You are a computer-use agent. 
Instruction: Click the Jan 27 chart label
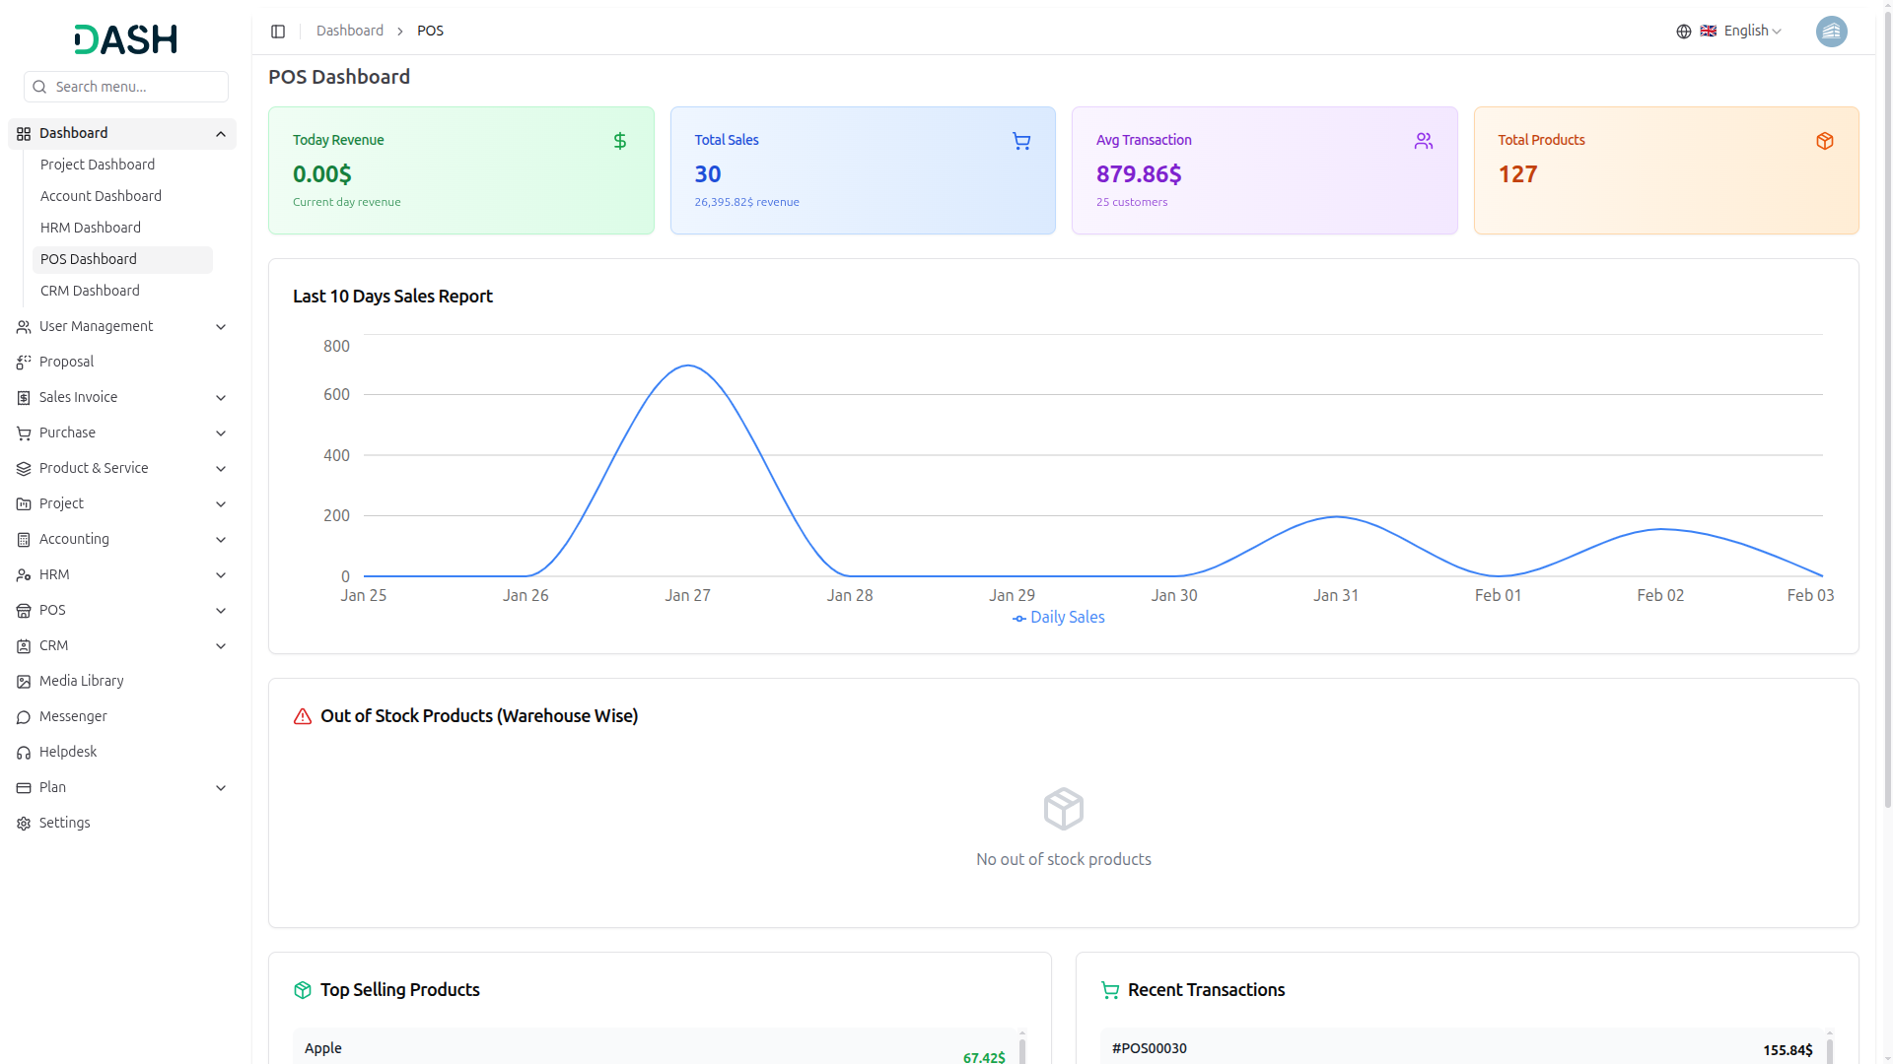(687, 596)
